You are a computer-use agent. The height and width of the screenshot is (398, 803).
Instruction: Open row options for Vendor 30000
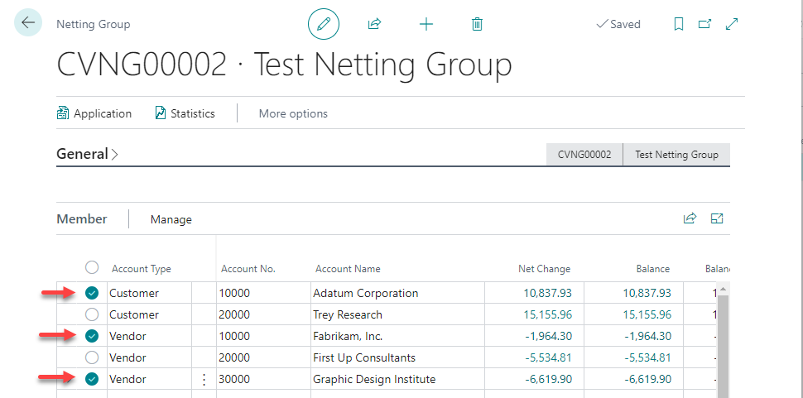pos(204,380)
